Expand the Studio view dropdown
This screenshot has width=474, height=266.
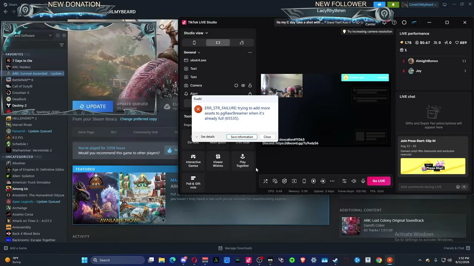click(x=196, y=33)
